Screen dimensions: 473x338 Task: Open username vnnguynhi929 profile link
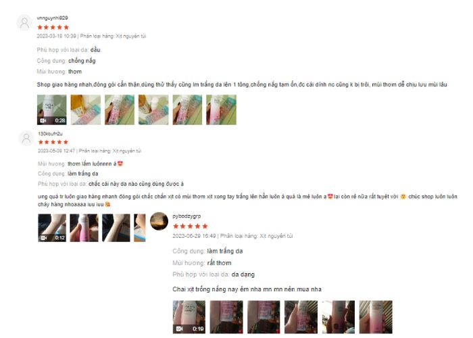(x=52, y=18)
